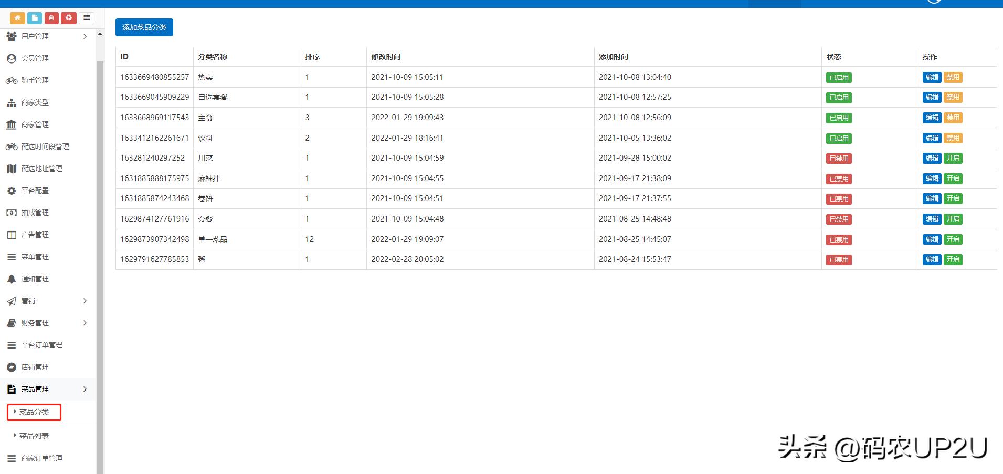
Task: Click the orange home icon button
Action: [x=17, y=18]
